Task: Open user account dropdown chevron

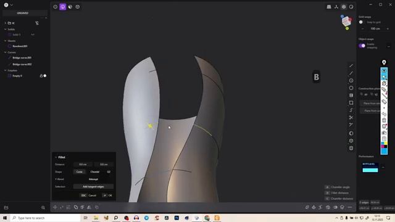Action: click(x=12, y=5)
